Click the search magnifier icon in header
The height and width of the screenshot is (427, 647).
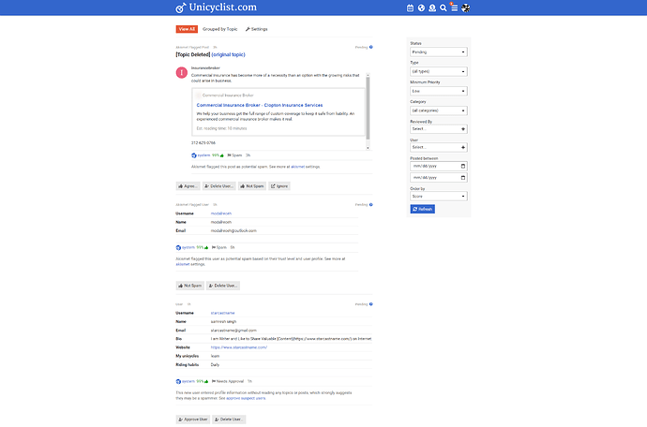(443, 8)
